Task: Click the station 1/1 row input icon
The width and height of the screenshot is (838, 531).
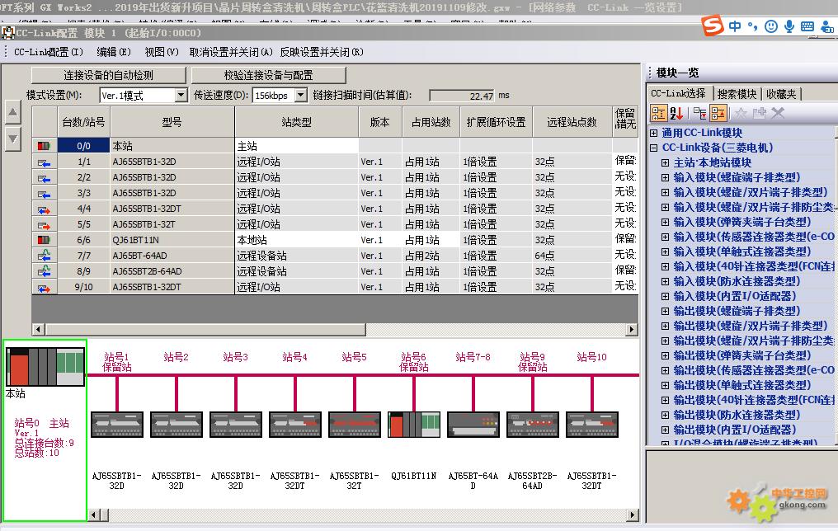Action: (44, 162)
